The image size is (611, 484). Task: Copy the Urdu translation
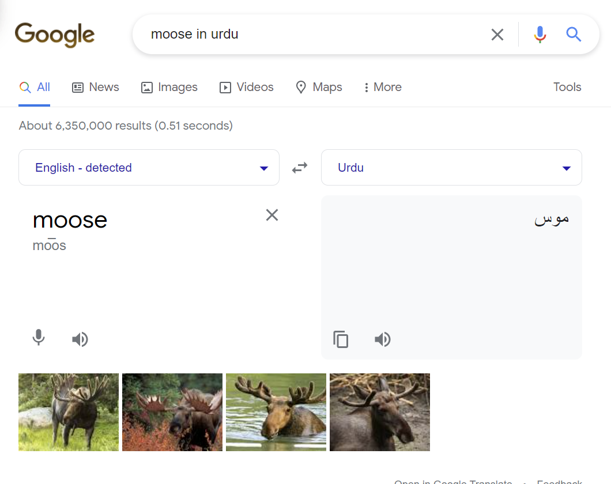[341, 339]
